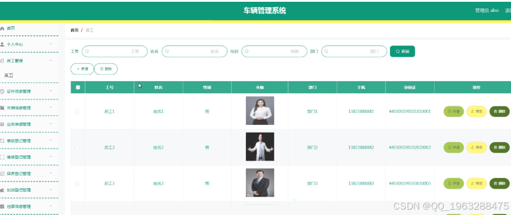511x215 pixels.
Task: Click the icon beside 加油登记管理
Action: pos(2,190)
